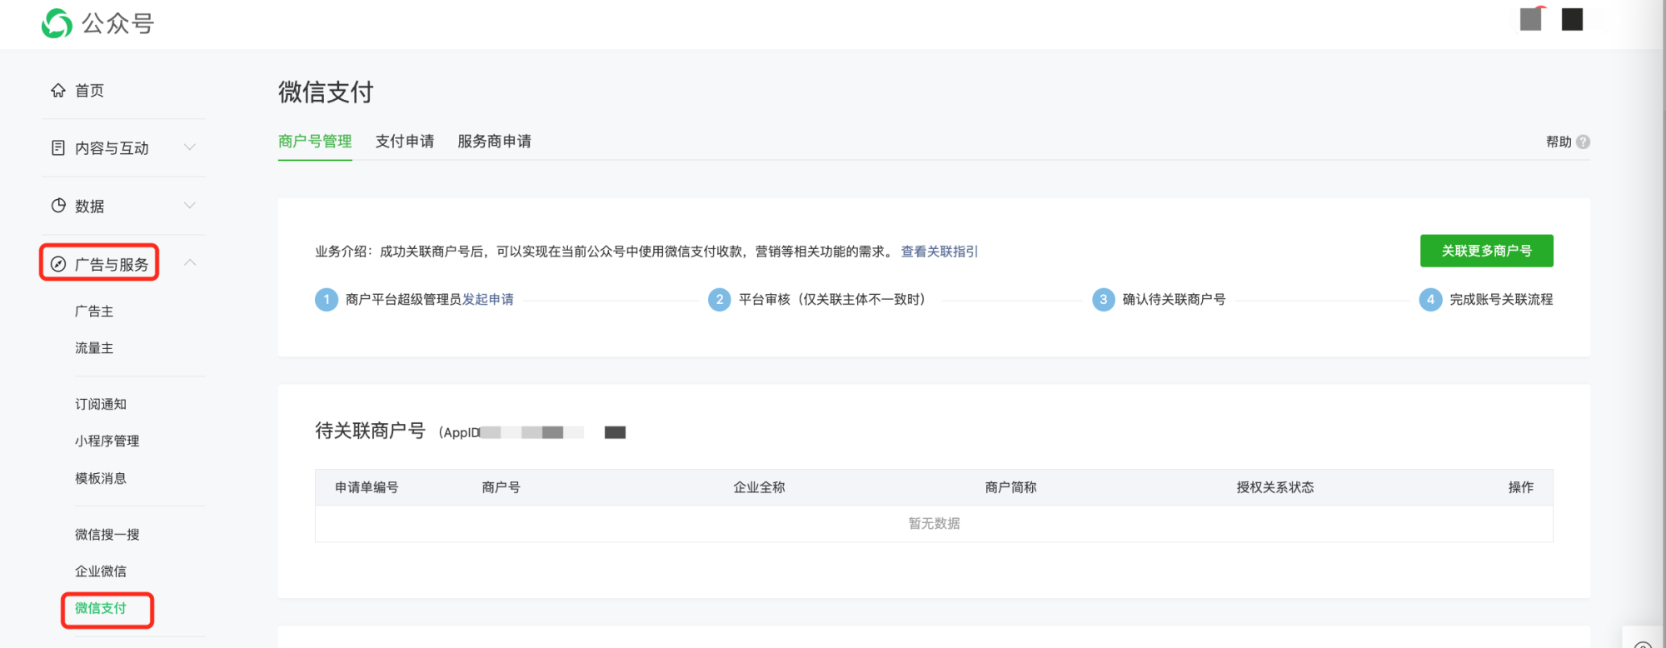Collapse the 广告与服务 menu chevron
Viewport: 1666px width, 648px height.
point(190,262)
